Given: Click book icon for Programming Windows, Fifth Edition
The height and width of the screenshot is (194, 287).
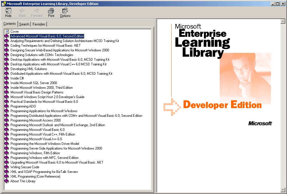Looking at the screenshot, I should (x=7, y=153).
